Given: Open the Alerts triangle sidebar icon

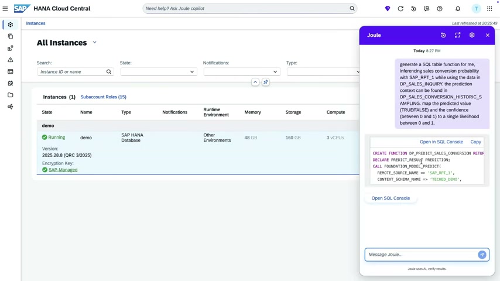Looking at the screenshot, I should (11, 60).
